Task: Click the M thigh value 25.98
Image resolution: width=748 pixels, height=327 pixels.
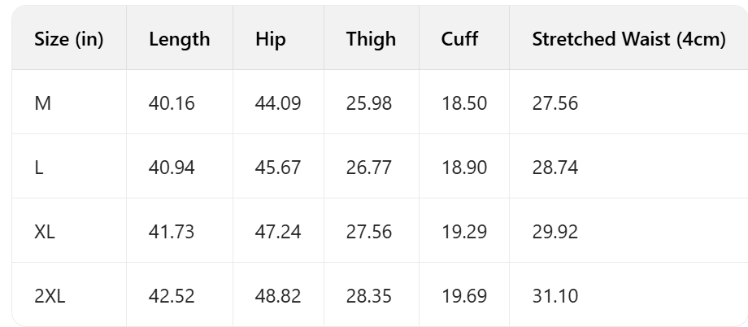Action: [368, 103]
